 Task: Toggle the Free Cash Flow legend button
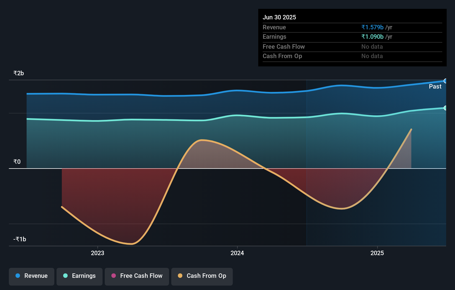pos(137,276)
